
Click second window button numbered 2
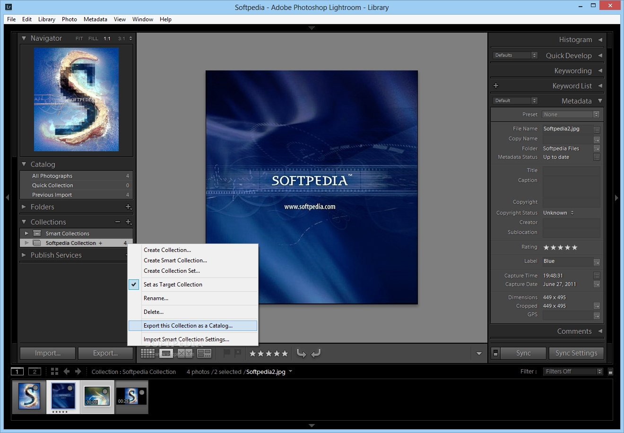[x=35, y=372]
